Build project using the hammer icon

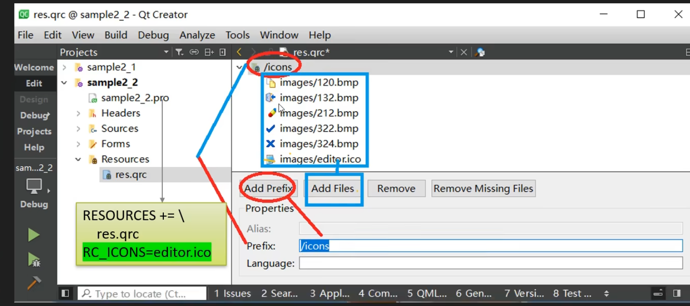tap(34, 282)
